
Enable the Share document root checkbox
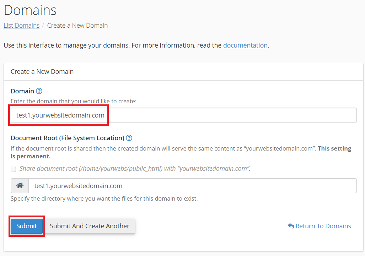[x=13, y=169]
